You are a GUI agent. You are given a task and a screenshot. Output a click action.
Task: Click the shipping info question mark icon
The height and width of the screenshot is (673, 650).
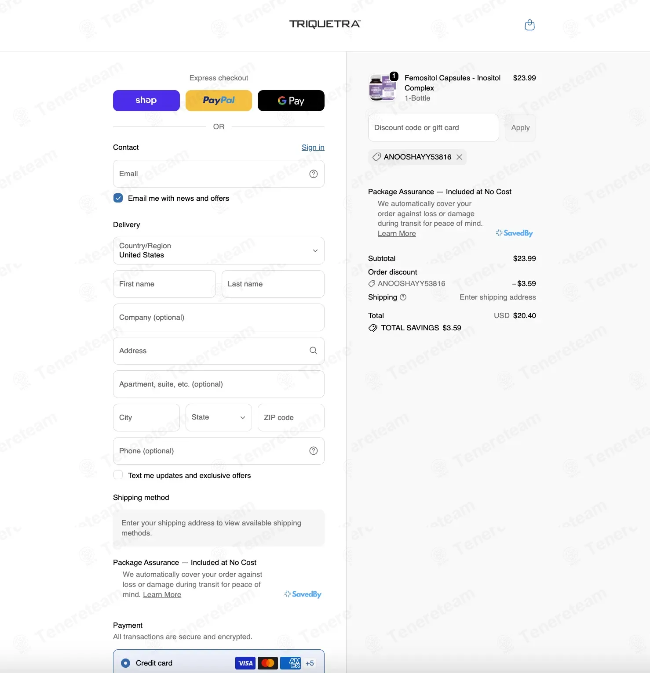(x=403, y=297)
